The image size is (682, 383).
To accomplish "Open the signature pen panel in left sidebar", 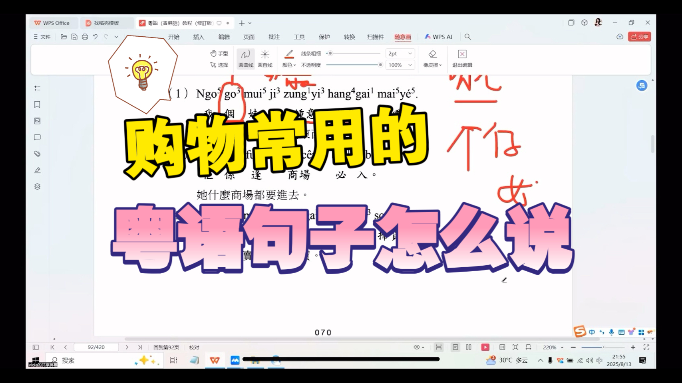I will (x=37, y=170).
